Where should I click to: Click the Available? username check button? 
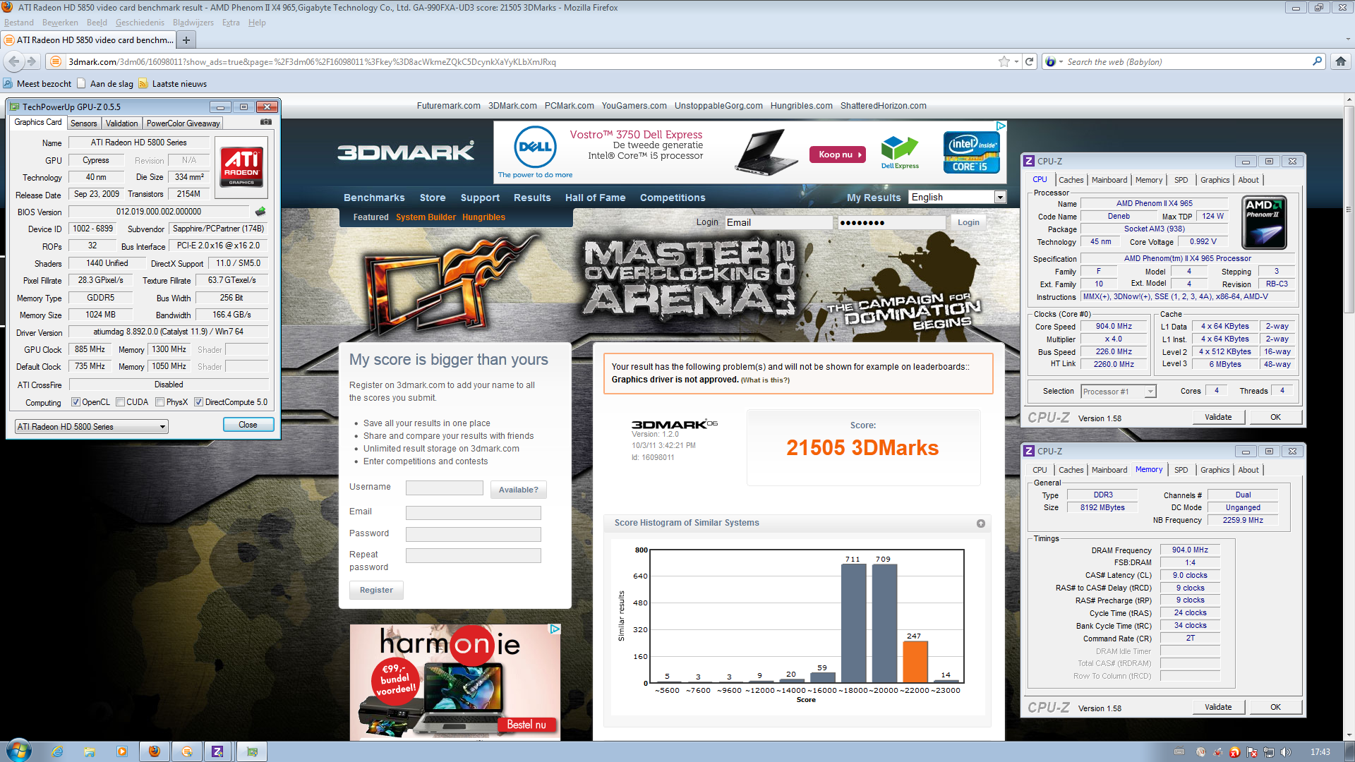pos(518,490)
